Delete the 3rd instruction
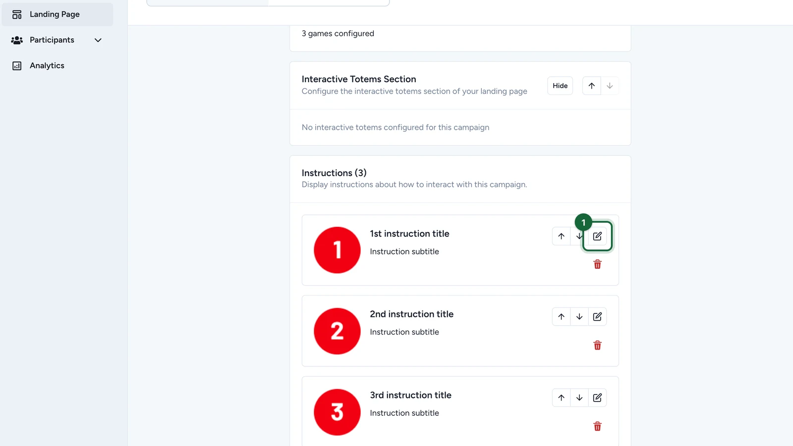This screenshot has height=446, width=793. click(597, 426)
